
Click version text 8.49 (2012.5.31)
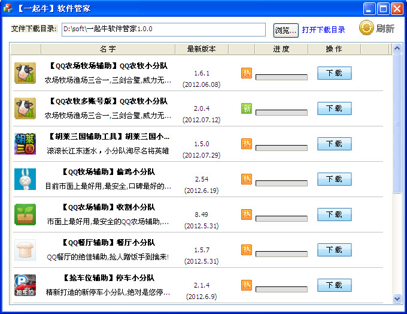pos(202,220)
